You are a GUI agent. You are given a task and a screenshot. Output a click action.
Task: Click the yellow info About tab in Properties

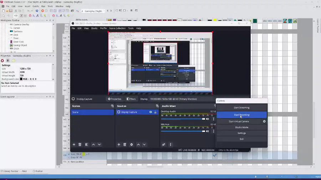[x=13, y=60]
